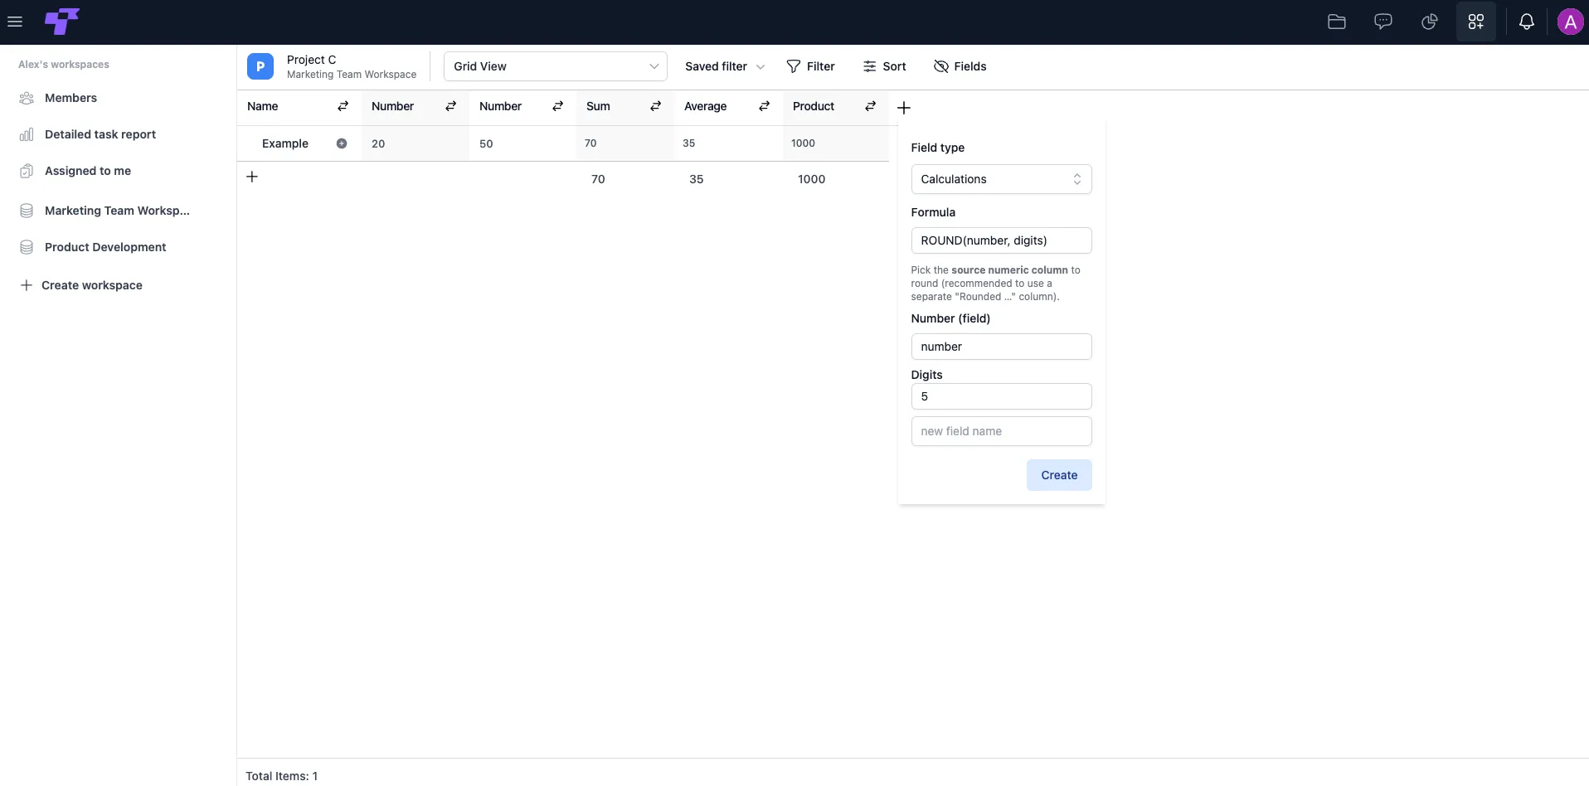Screen dimensions: 1589x786
Task: Open notifications bell
Action: tap(1527, 22)
